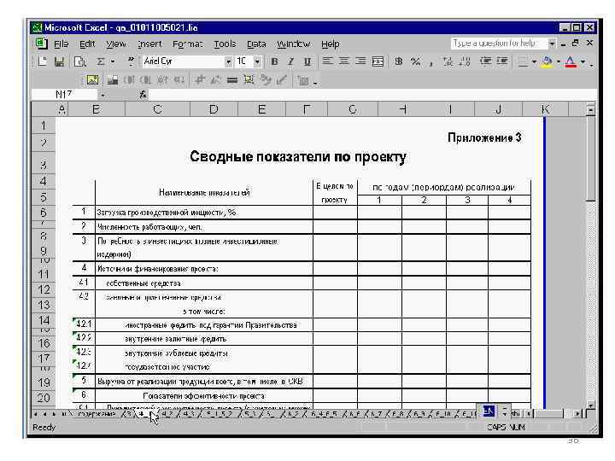The image size is (615, 461).
Task: Open the Insert menu
Action: 149,44
